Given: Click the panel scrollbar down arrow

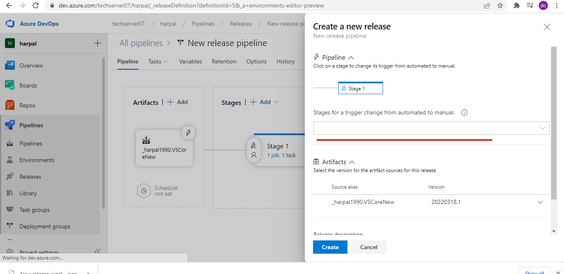Looking at the screenshot, I should coord(554,231).
